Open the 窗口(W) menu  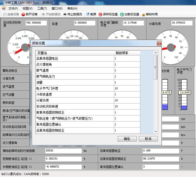[x=57, y=8]
